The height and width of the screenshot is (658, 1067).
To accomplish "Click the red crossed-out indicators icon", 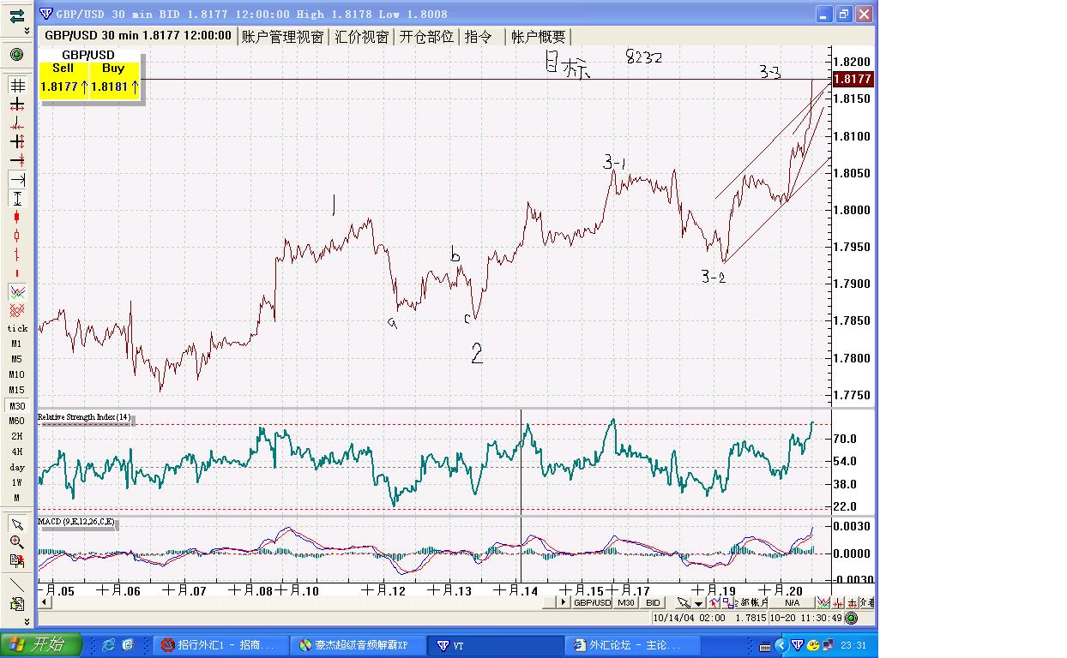I will (x=17, y=310).
